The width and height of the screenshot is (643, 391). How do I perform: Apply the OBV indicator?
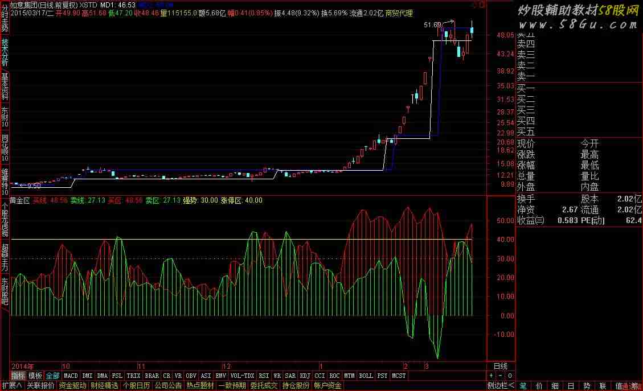coord(191,376)
